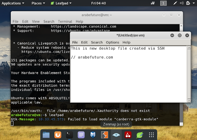Open Leafpad's File menu

(75, 42)
